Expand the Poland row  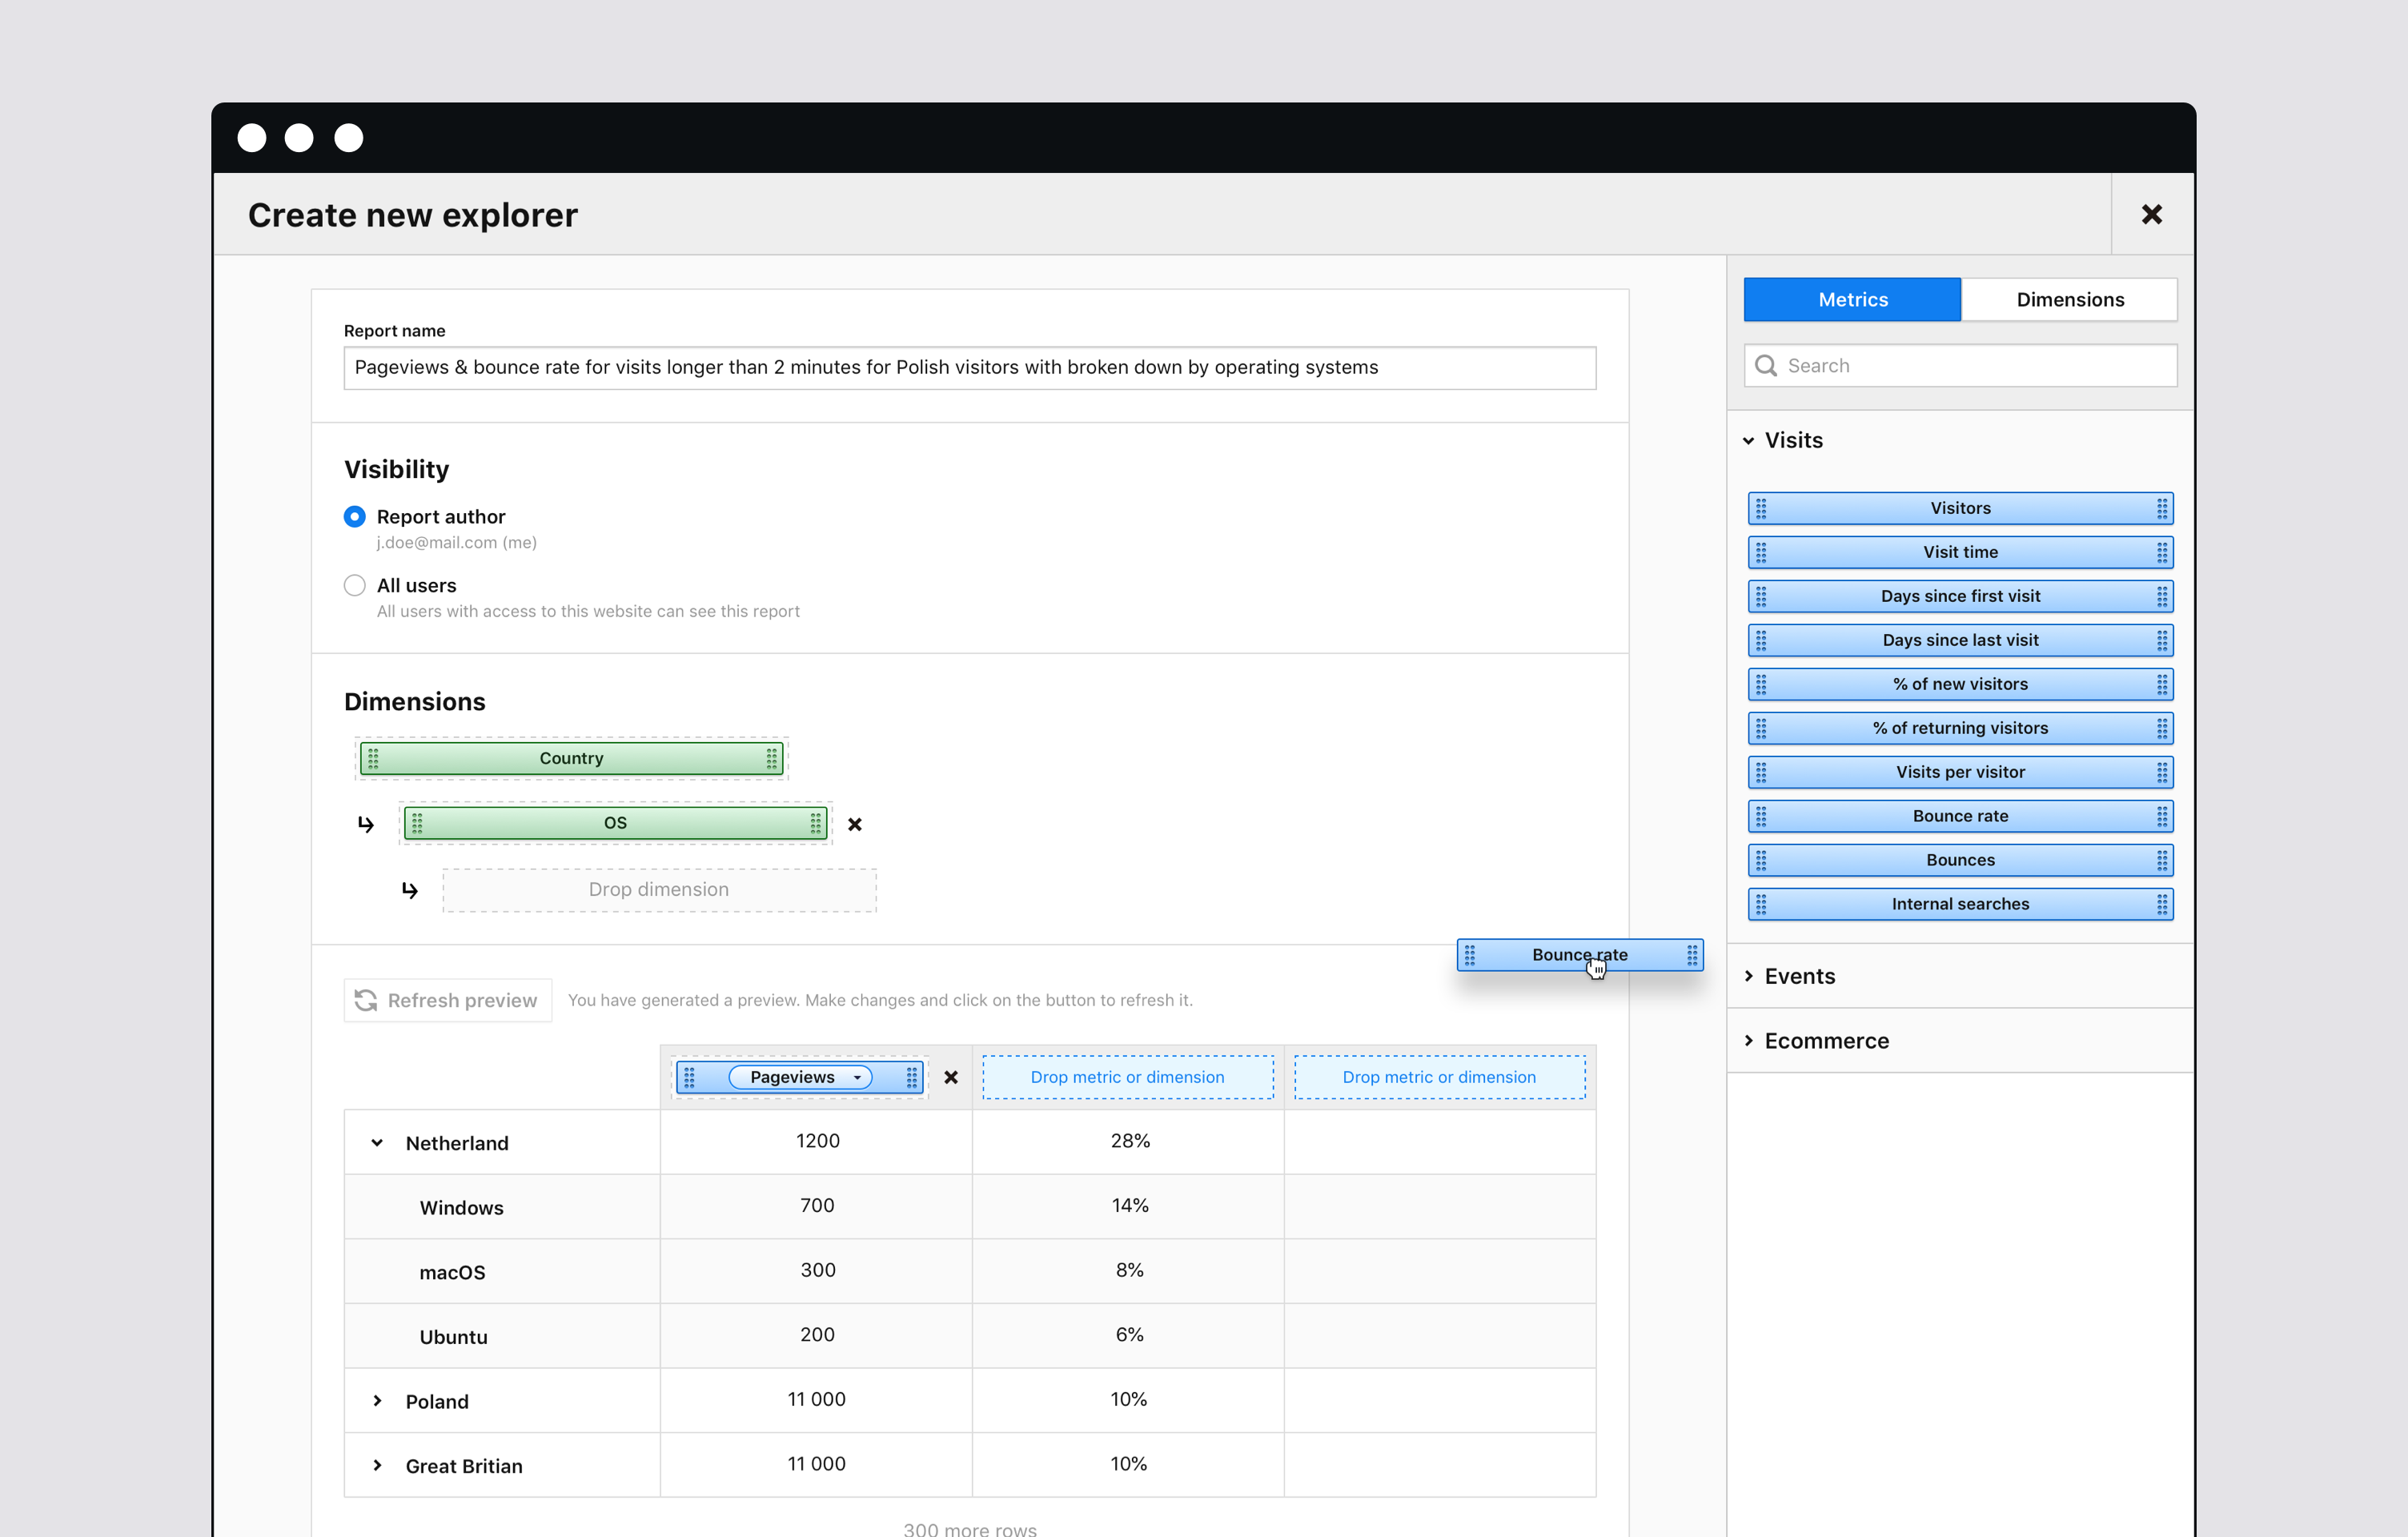[377, 1400]
